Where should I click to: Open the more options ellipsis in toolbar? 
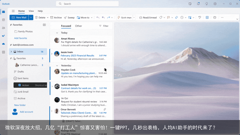tap(222, 17)
